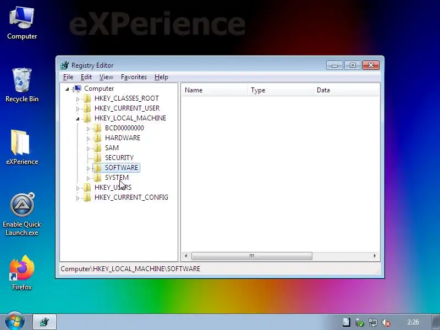The width and height of the screenshot is (440, 330).
Task: Click the first system tray icon
Action: coord(346,322)
